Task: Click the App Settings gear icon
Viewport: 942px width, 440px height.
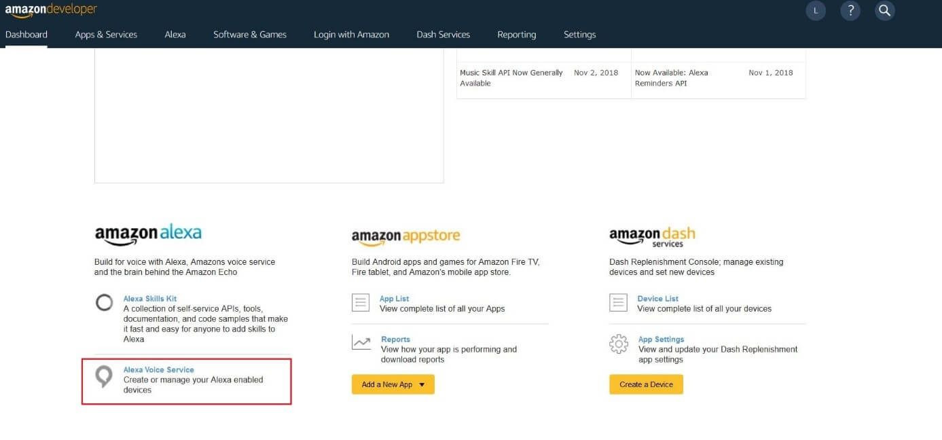Action: point(618,344)
